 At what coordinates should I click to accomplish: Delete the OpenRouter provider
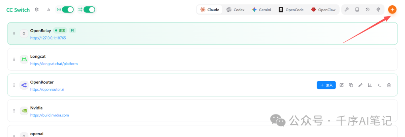click(389, 85)
